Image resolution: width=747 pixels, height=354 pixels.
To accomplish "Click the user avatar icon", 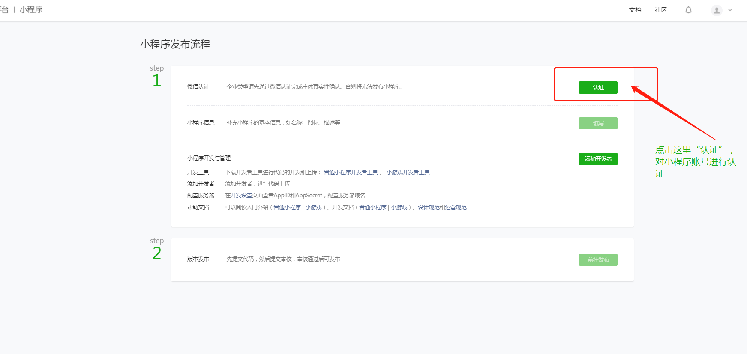I will coord(717,10).
